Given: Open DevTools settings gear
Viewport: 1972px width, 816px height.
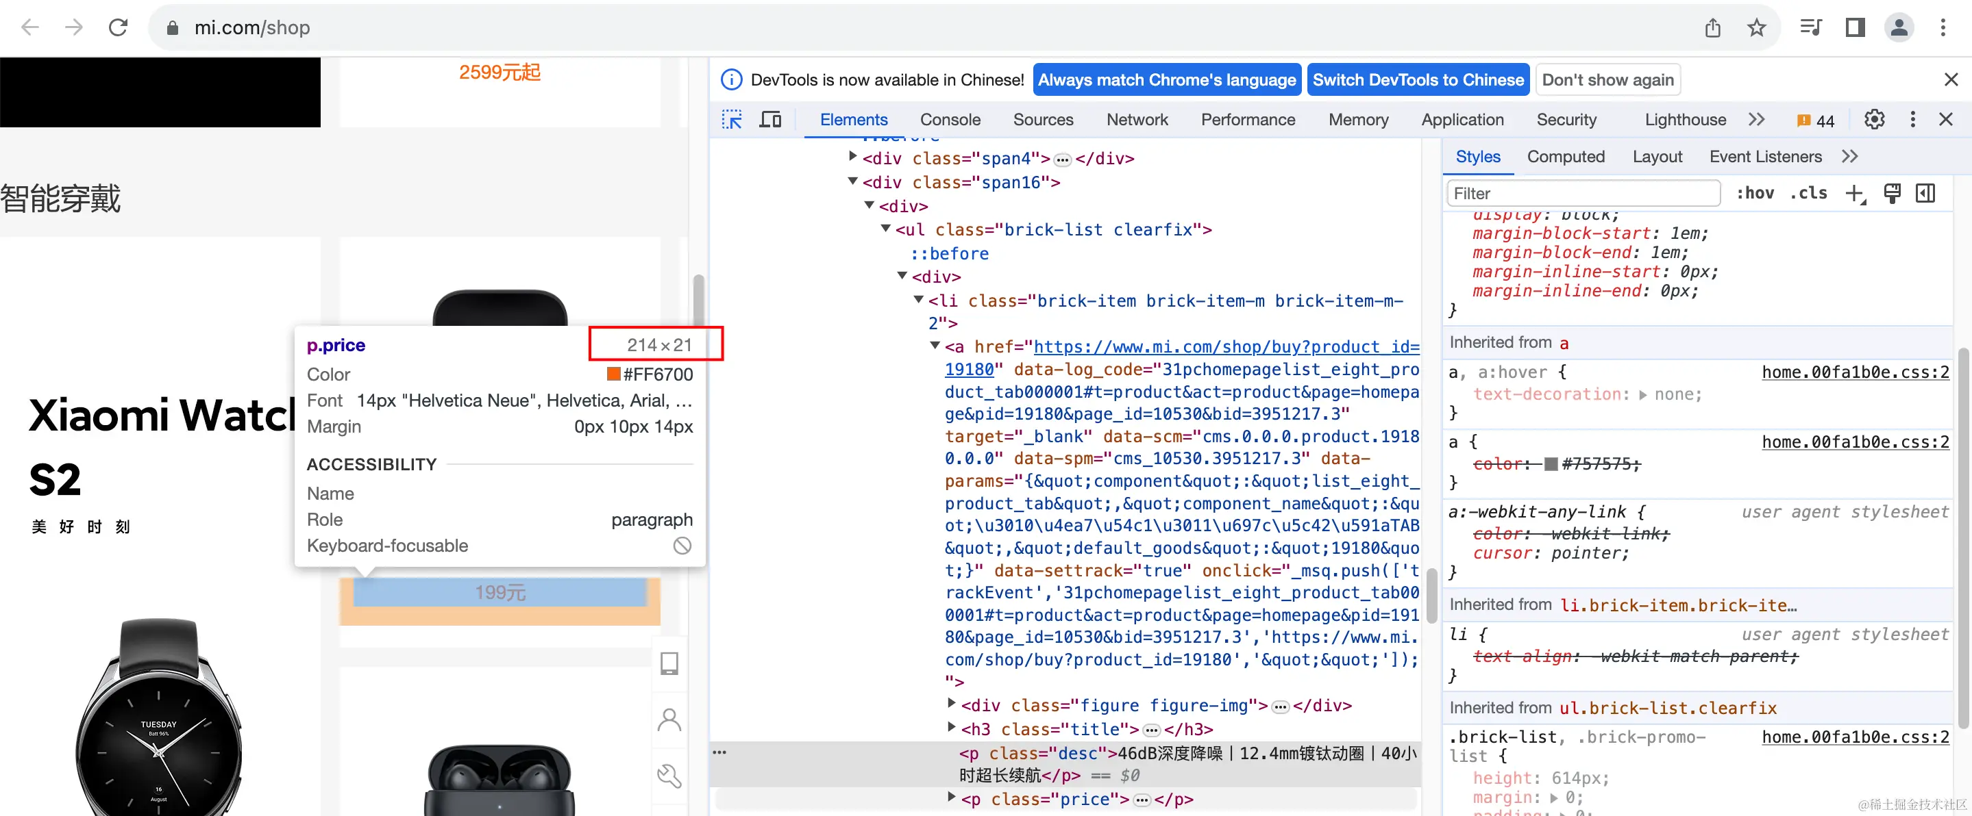Looking at the screenshot, I should [x=1874, y=119].
